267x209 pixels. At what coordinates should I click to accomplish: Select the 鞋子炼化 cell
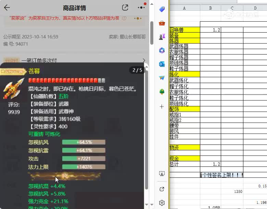(x=185, y=98)
